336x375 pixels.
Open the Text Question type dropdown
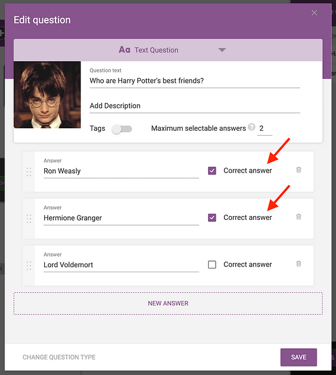coord(168,50)
